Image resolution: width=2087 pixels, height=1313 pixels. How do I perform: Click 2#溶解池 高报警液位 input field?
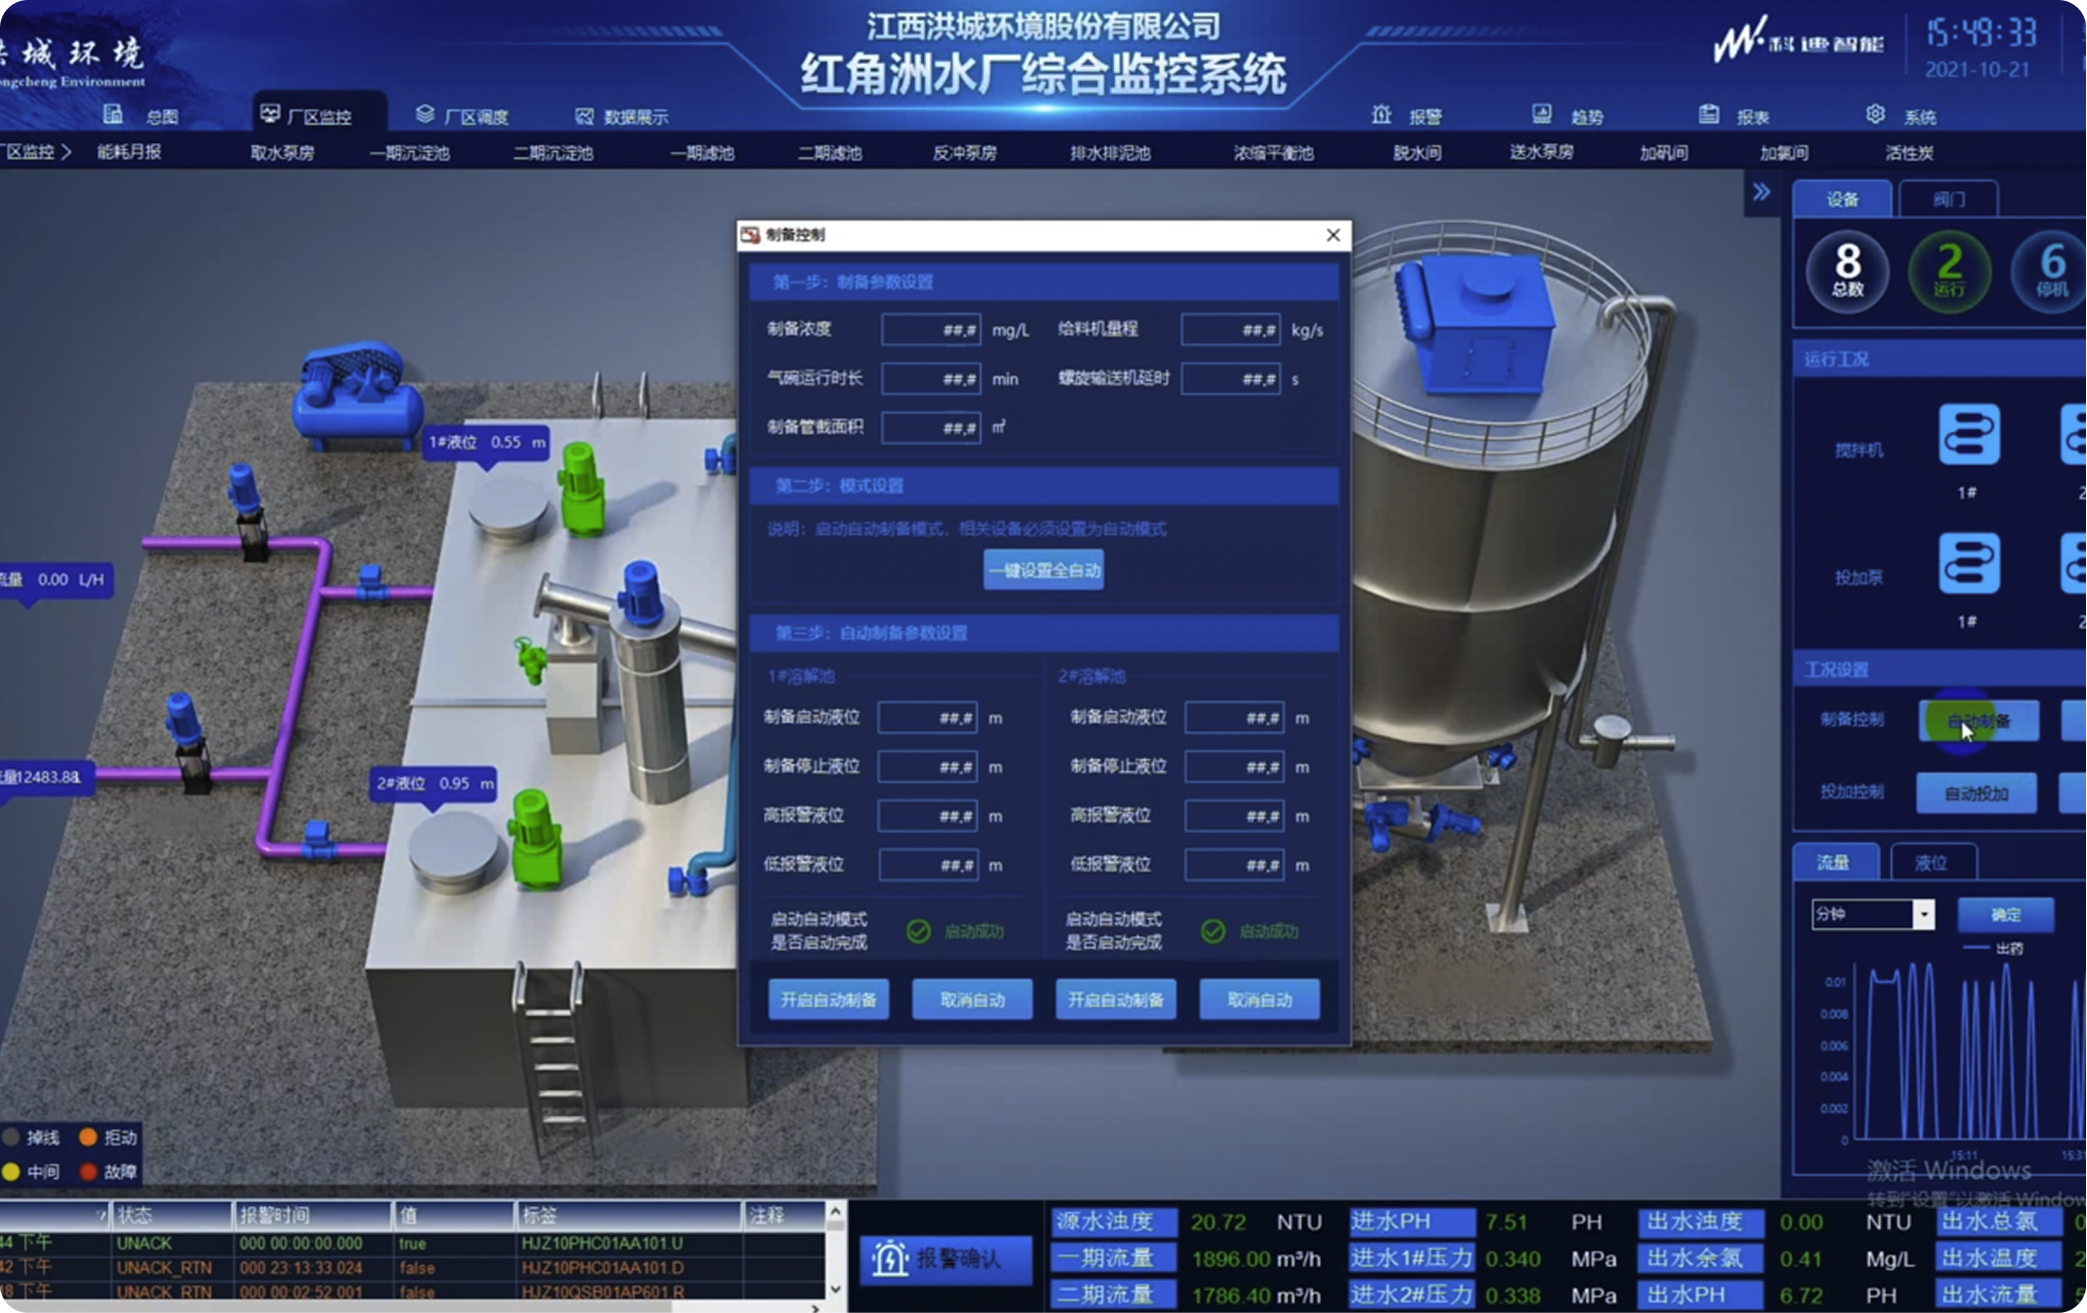point(1234,816)
